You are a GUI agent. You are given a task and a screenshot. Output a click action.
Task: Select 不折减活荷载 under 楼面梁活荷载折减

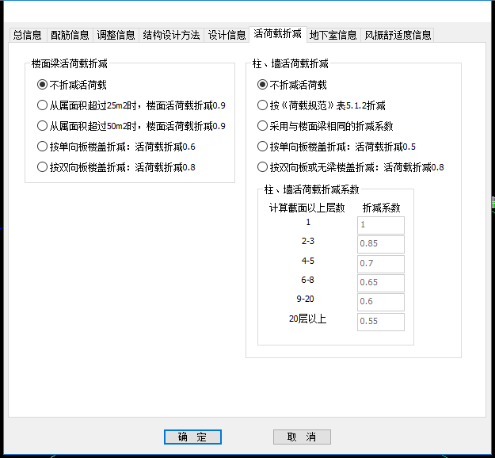[x=71, y=85]
